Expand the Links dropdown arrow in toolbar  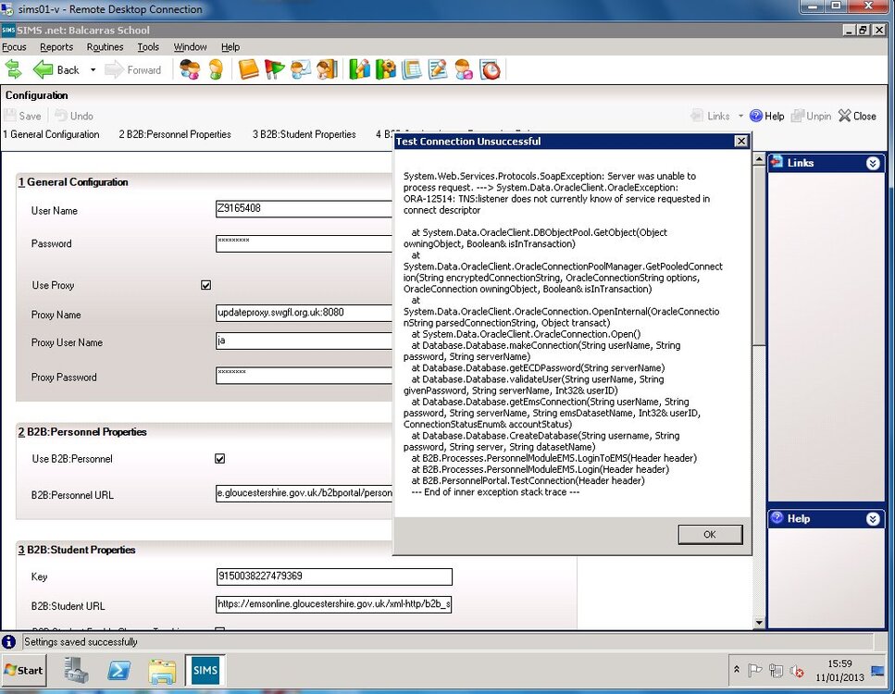click(x=740, y=116)
